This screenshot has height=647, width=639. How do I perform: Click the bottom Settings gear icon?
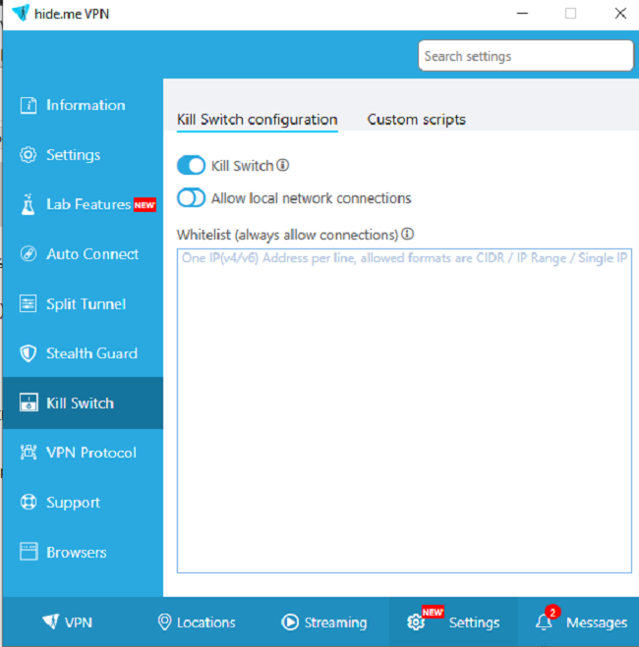click(x=416, y=621)
